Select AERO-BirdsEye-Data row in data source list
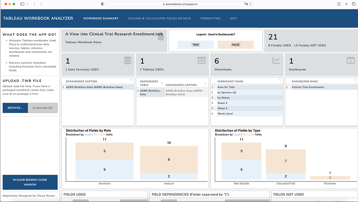The width and height of the screenshot is (358, 202). tap(98, 87)
